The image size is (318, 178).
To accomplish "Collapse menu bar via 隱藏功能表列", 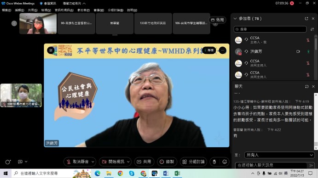I will [x=74, y=3].
